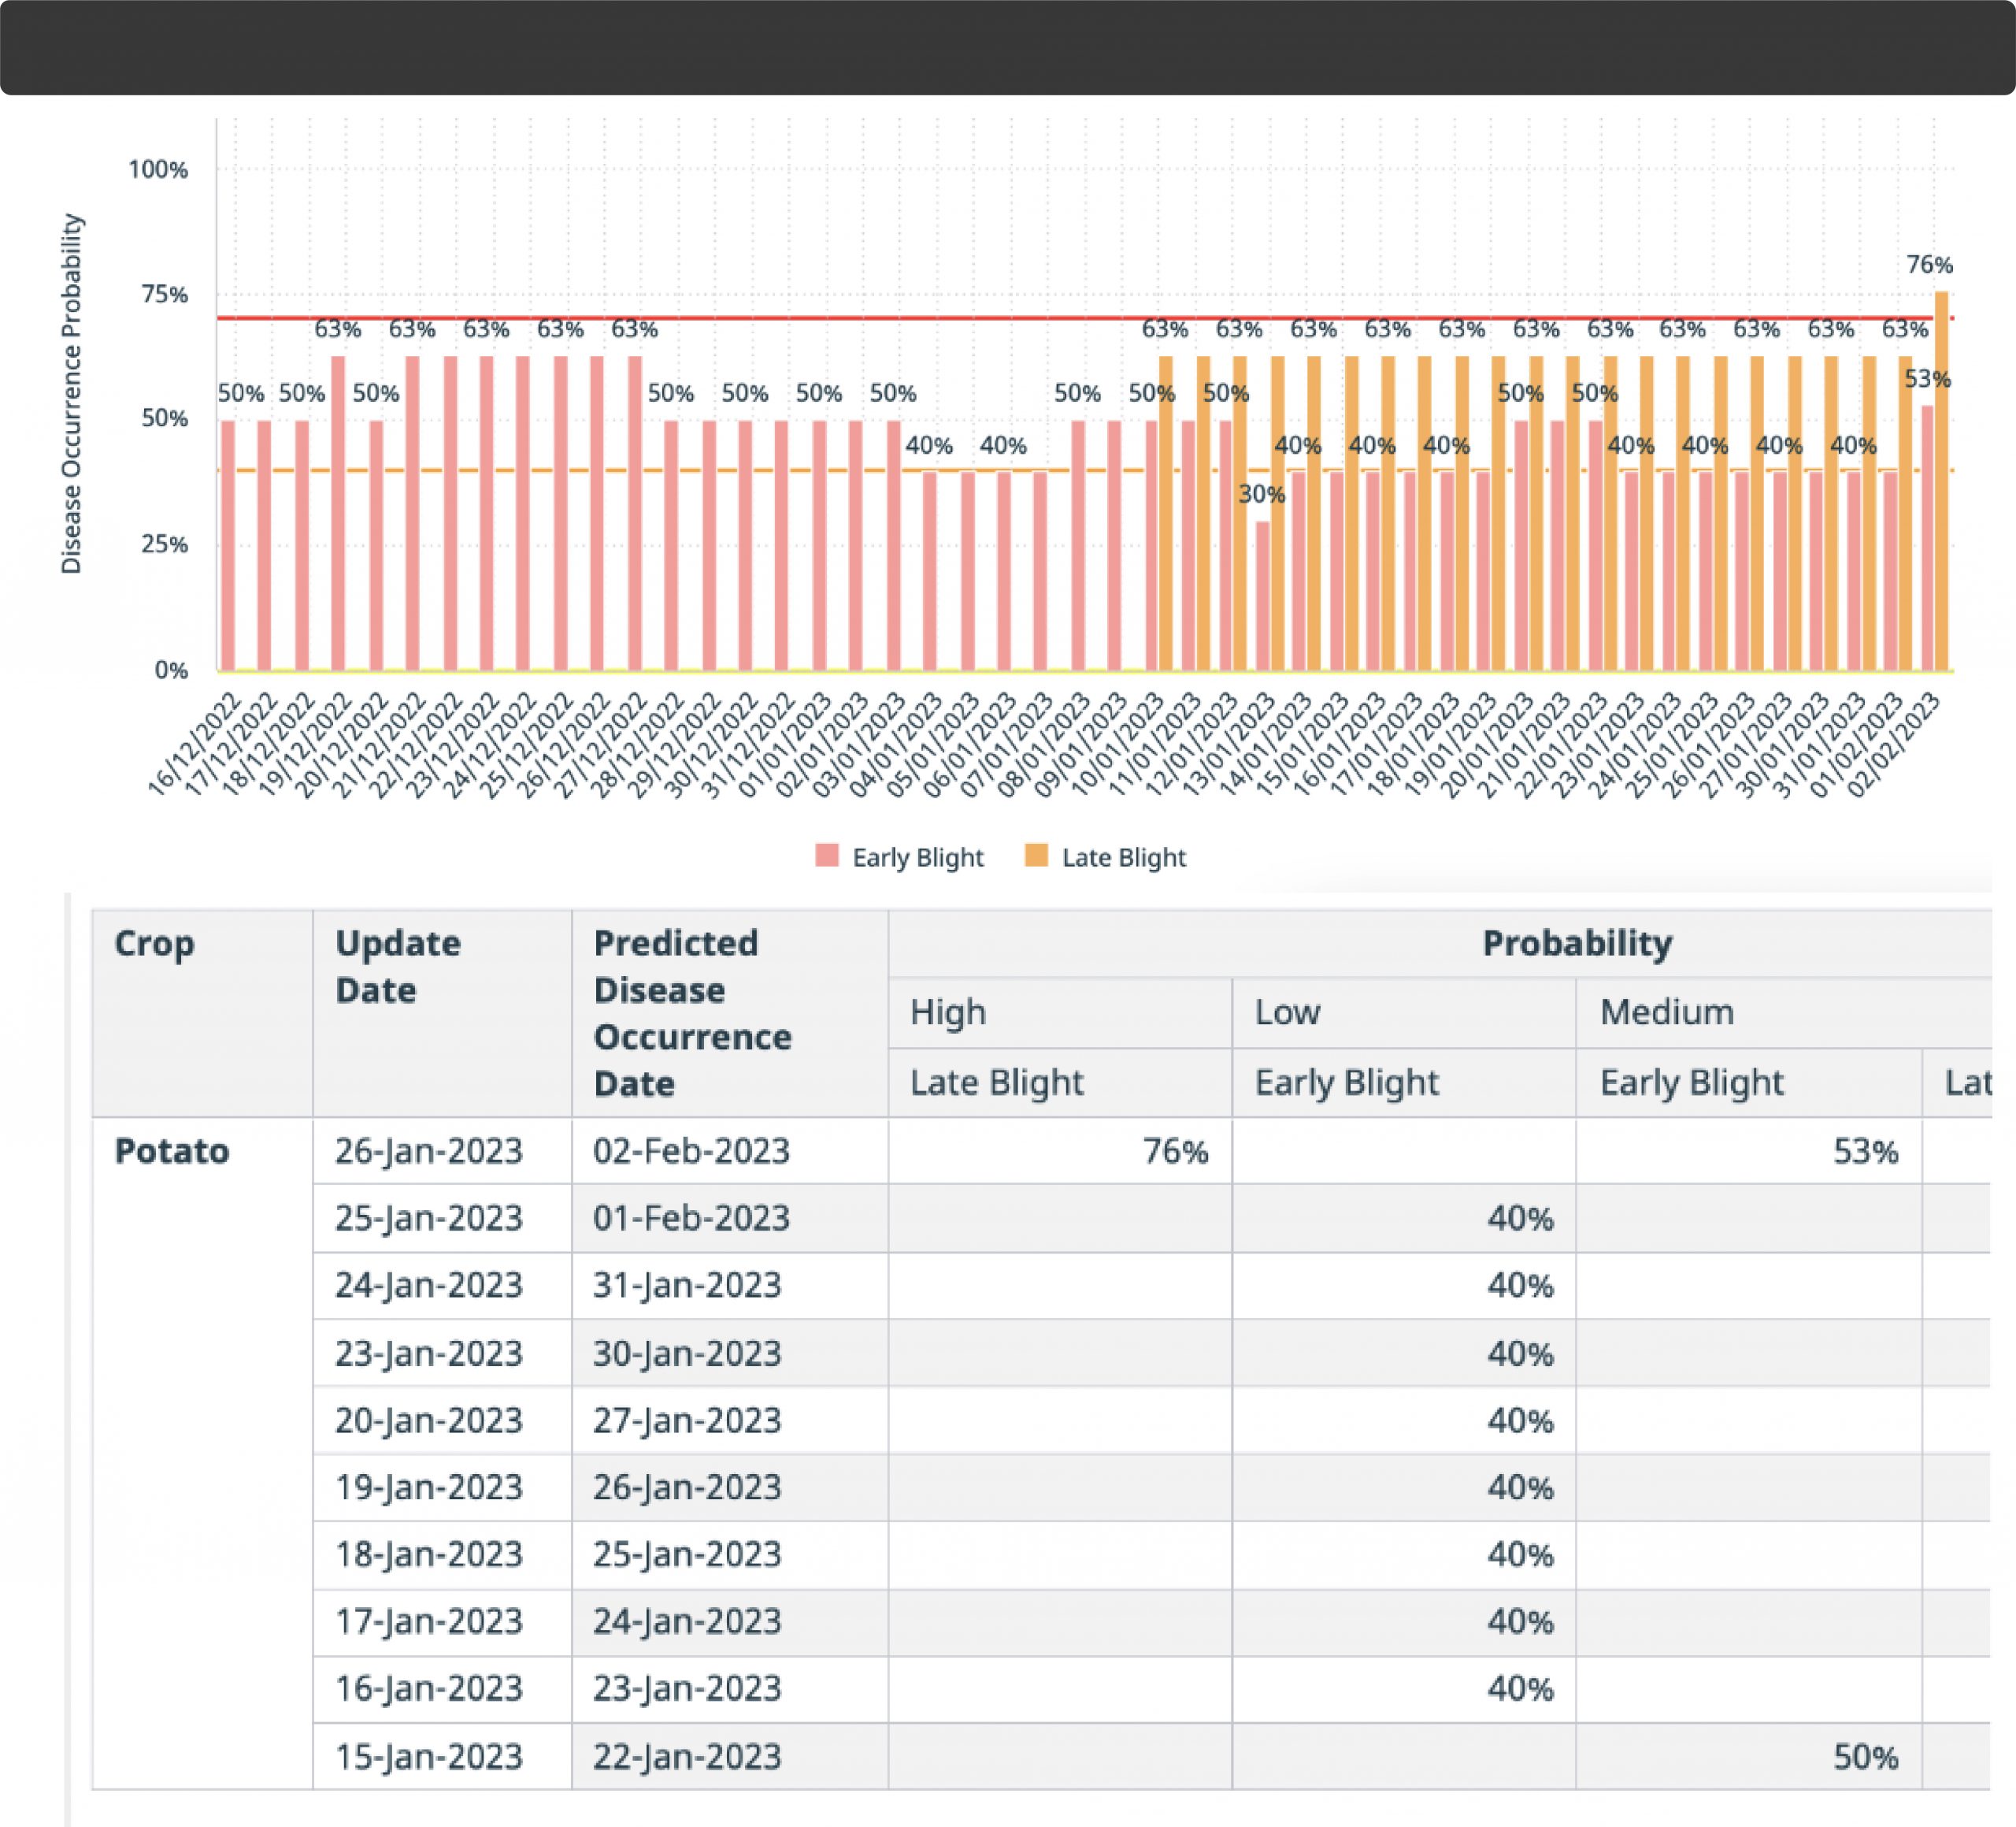Select the 30% Early Blight bar
The width and height of the screenshot is (2016, 1827).
[1263, 596]
